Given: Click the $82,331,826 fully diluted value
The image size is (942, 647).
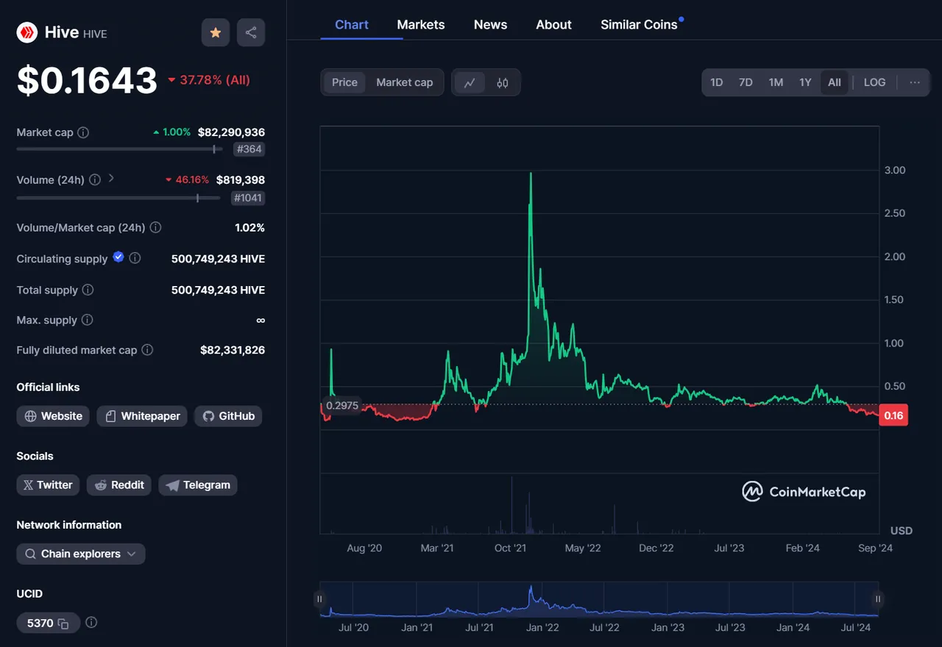Looking at the screenshot, I should click(x=233, y=350).
